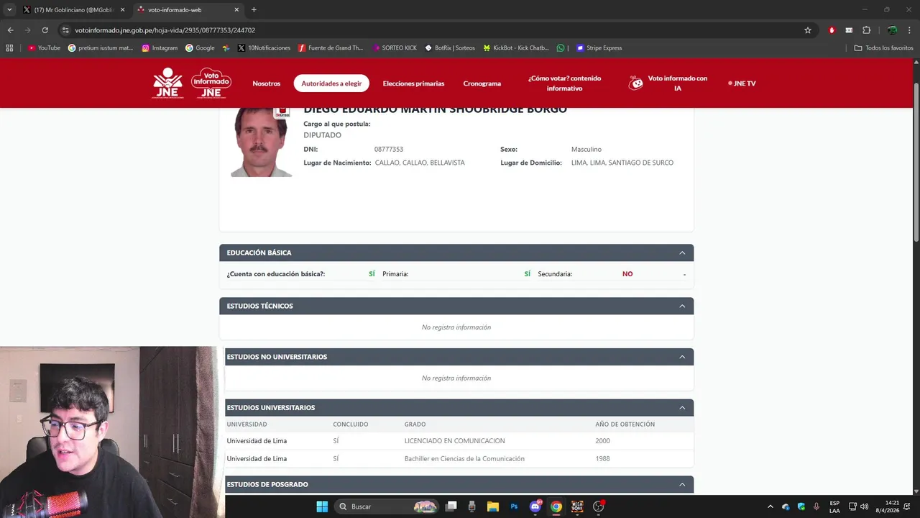Click the candidate's profile photo
Screen dimensions: 920x518
[x=261, y=142]
